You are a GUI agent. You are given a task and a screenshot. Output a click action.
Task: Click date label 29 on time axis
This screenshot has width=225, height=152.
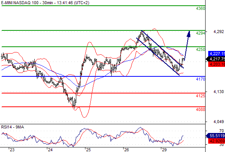pyautogui.click(x=164, y=150)
